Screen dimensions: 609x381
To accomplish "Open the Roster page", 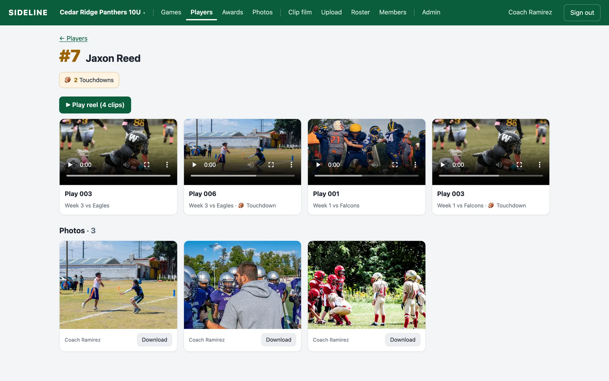I will pyautogui.click(x=360, y=12).
